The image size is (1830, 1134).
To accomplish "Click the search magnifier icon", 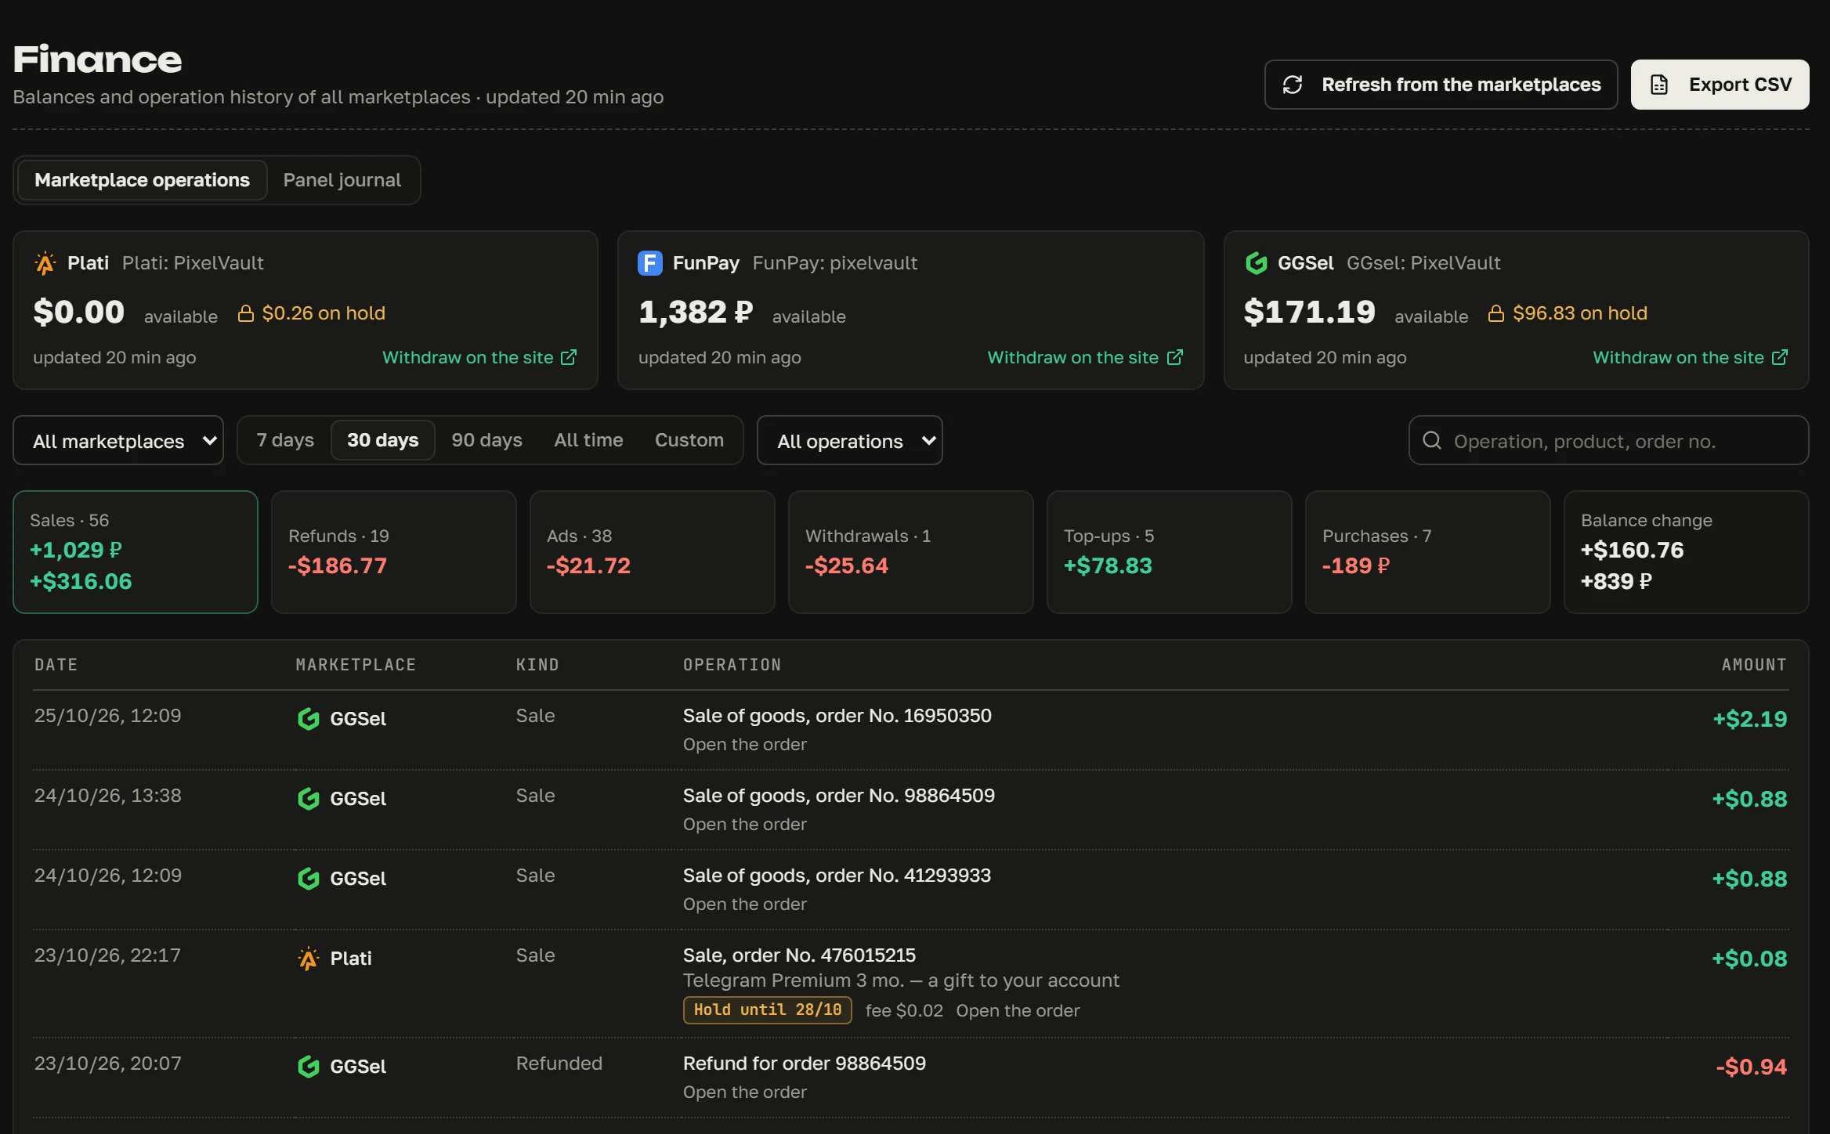I will tap(1432, 440).
